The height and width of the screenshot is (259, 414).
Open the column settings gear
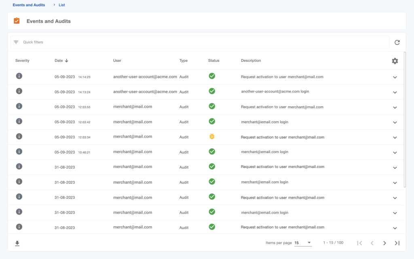pos(395,61)
